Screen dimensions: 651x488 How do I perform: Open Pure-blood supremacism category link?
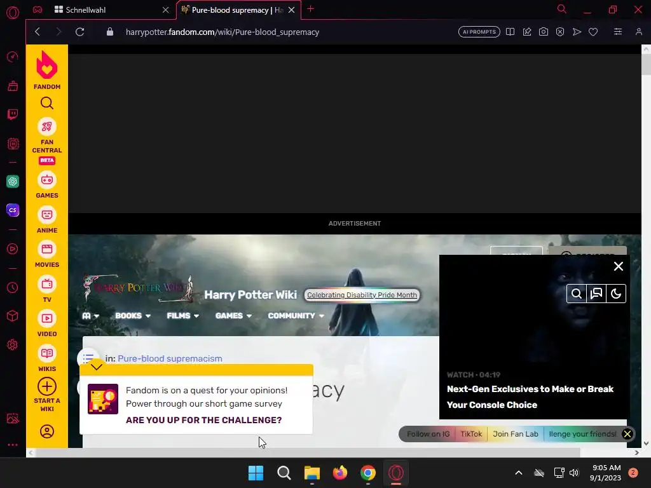(x=170, y=358)
